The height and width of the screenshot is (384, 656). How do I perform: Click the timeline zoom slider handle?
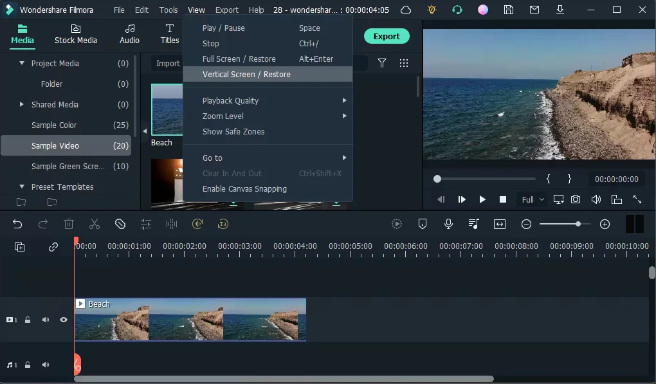point(578,224)
